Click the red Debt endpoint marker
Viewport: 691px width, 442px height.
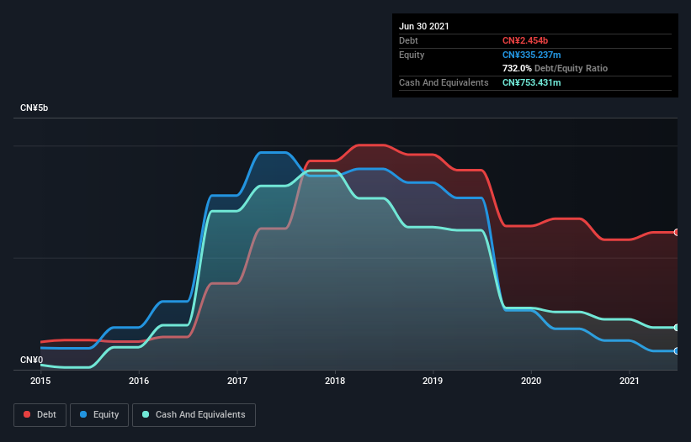(x=677, y=232)
